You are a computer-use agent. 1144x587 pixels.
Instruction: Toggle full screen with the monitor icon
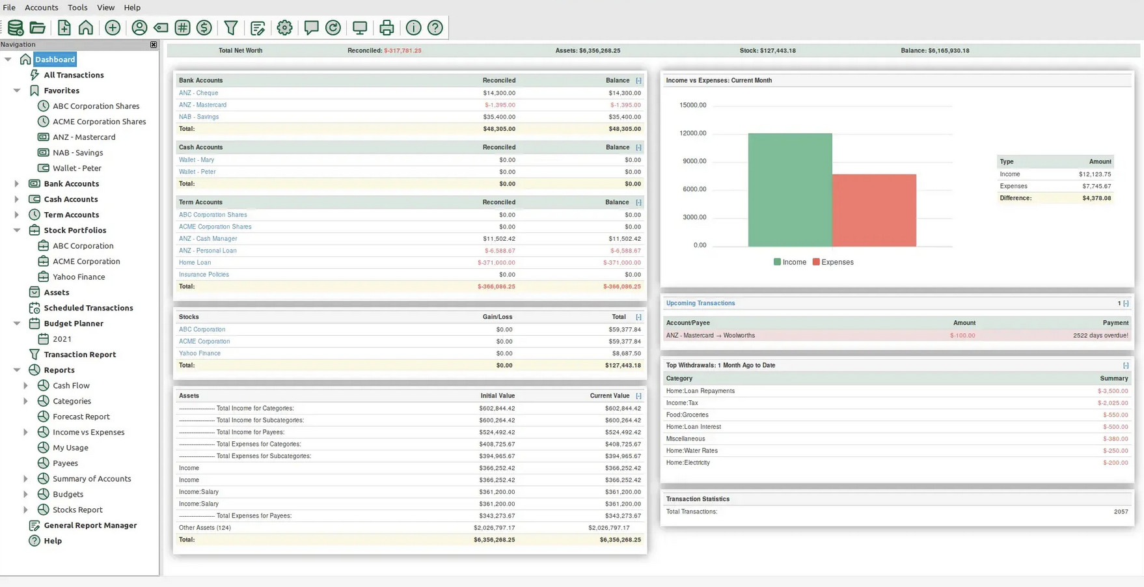[360, 27]
